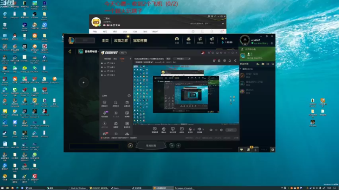Toggle eye visibility for 文本3 source
Screen dimensions: 339x190
click(x=102, y=63)
